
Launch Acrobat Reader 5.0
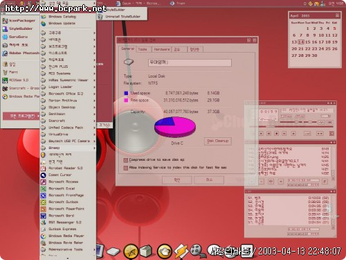pos(68,168)
